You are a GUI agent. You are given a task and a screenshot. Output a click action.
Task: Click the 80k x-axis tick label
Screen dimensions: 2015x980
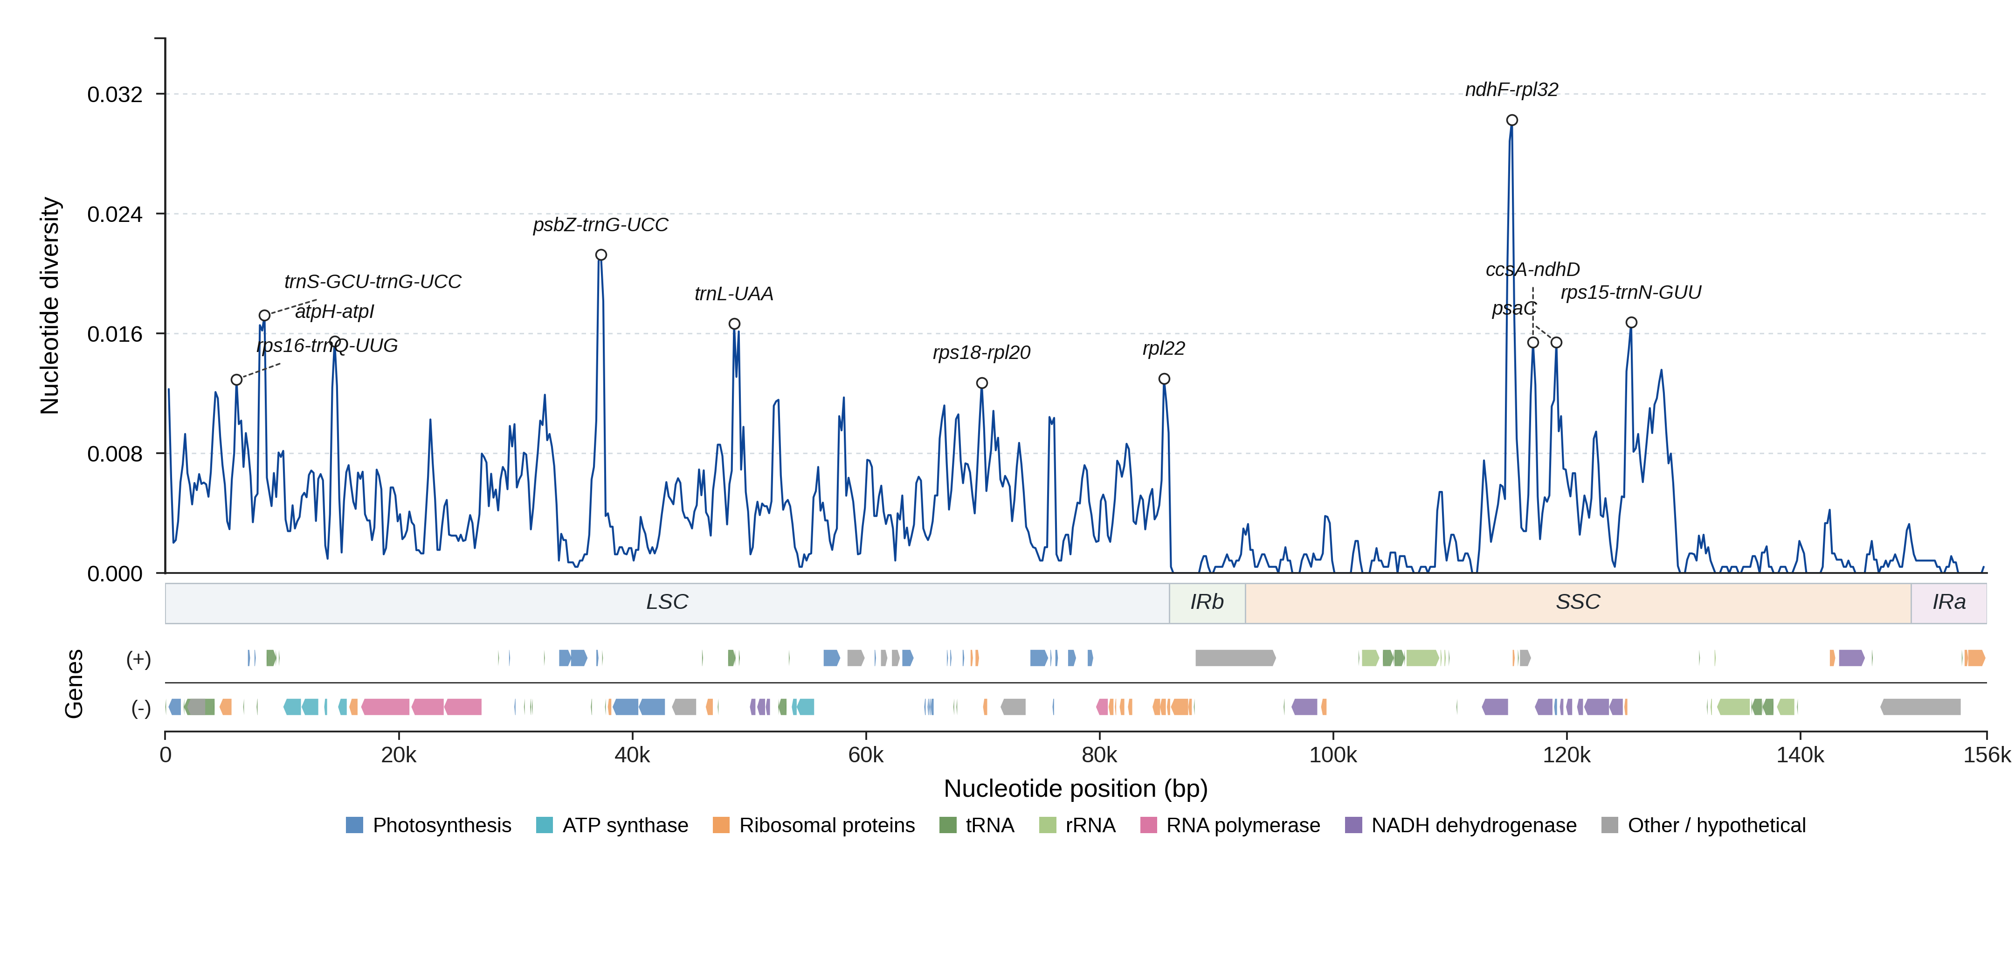pos(1099,755)
